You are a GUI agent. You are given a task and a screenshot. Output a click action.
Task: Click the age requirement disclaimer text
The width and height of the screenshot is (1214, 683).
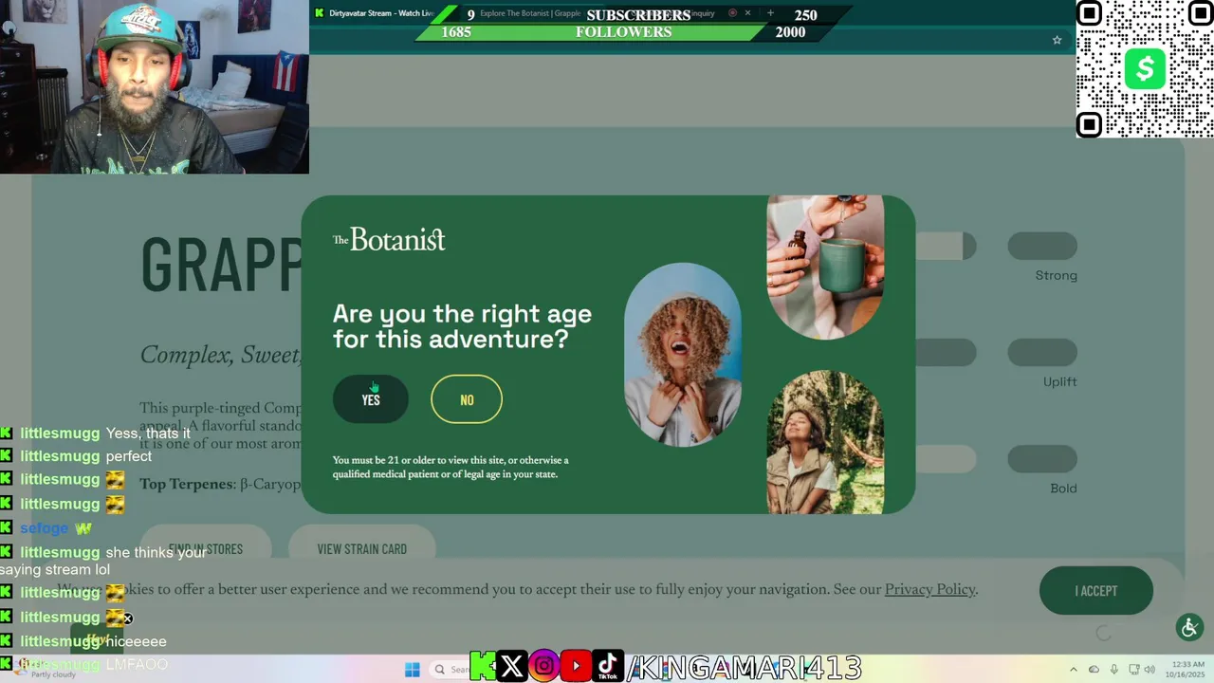(x=451, y=467)
